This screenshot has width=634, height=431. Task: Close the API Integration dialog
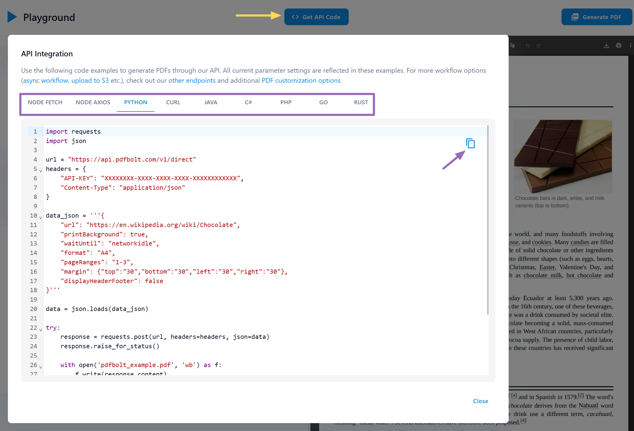click(480, 401)
